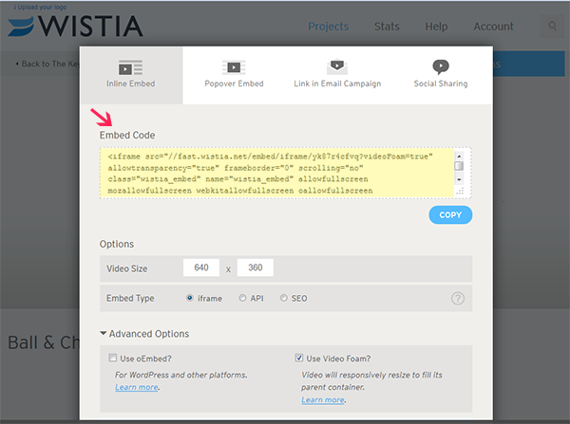Click the Options heading text
This screenshot has height=424, width=570.
pos(117,244)
